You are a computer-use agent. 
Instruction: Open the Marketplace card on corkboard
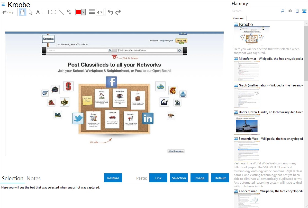click(120, 98)
